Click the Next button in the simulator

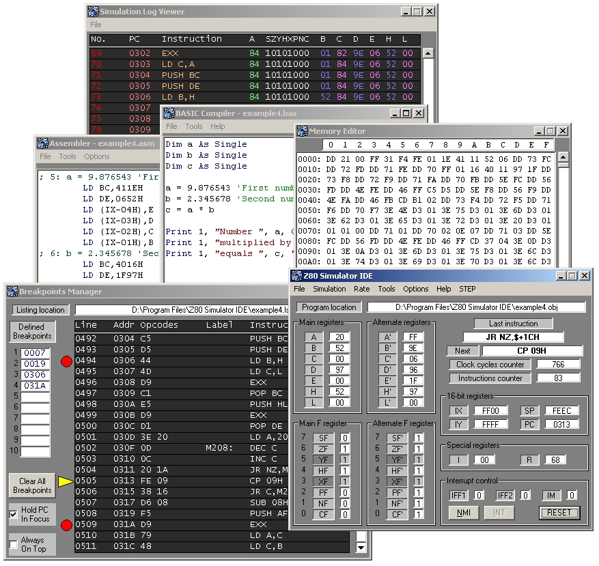coord(462,351)
